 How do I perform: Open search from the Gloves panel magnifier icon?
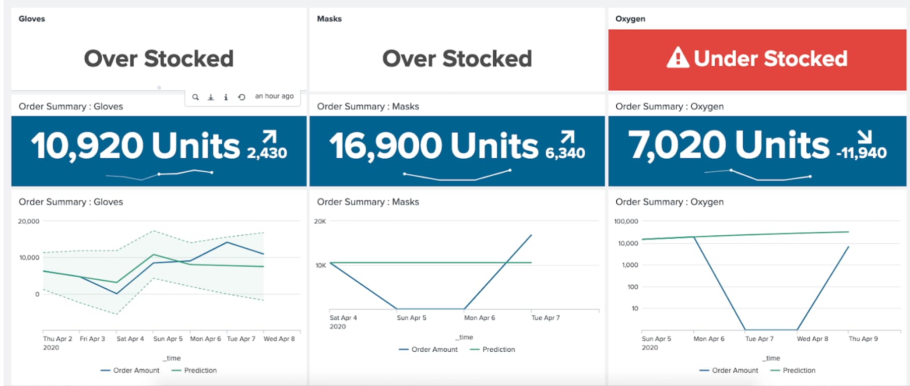point(196,97)
